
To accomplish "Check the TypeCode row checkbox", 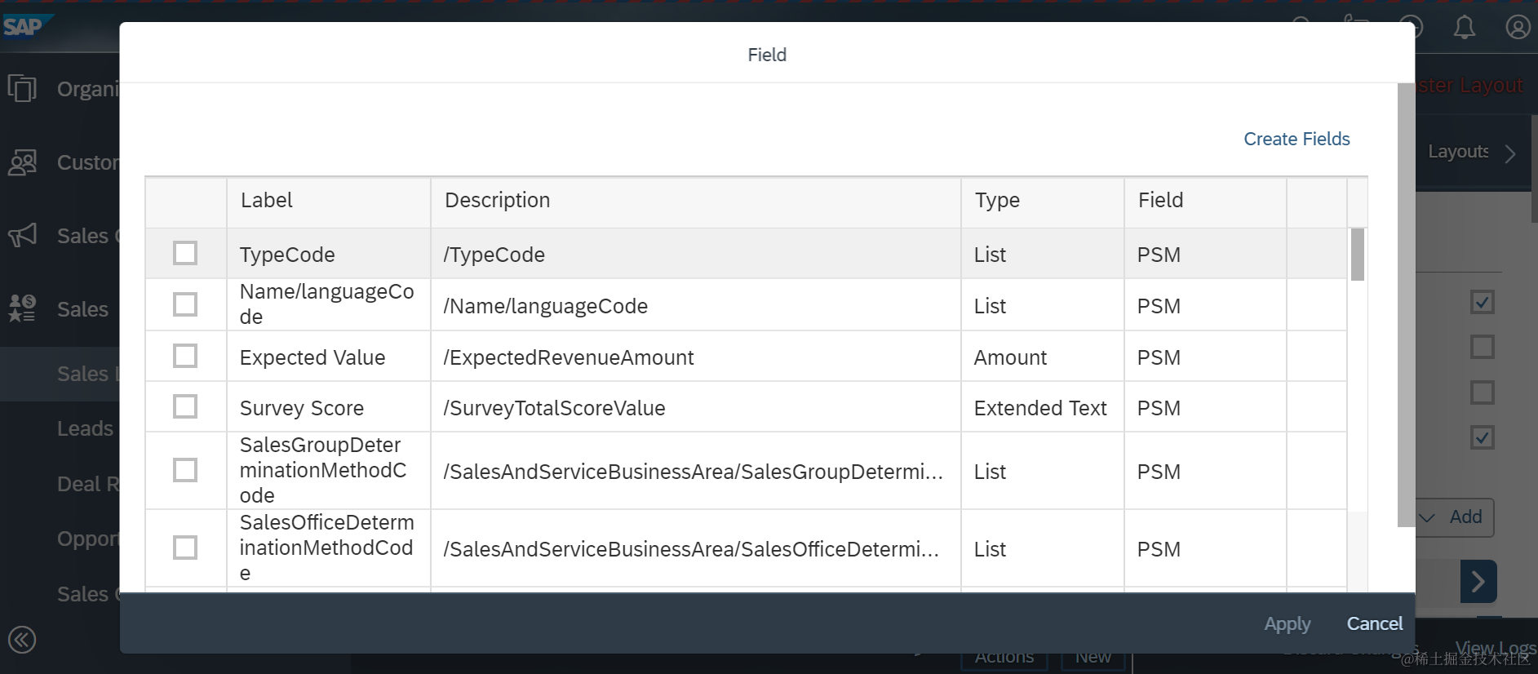I will (x=185, y=254).
